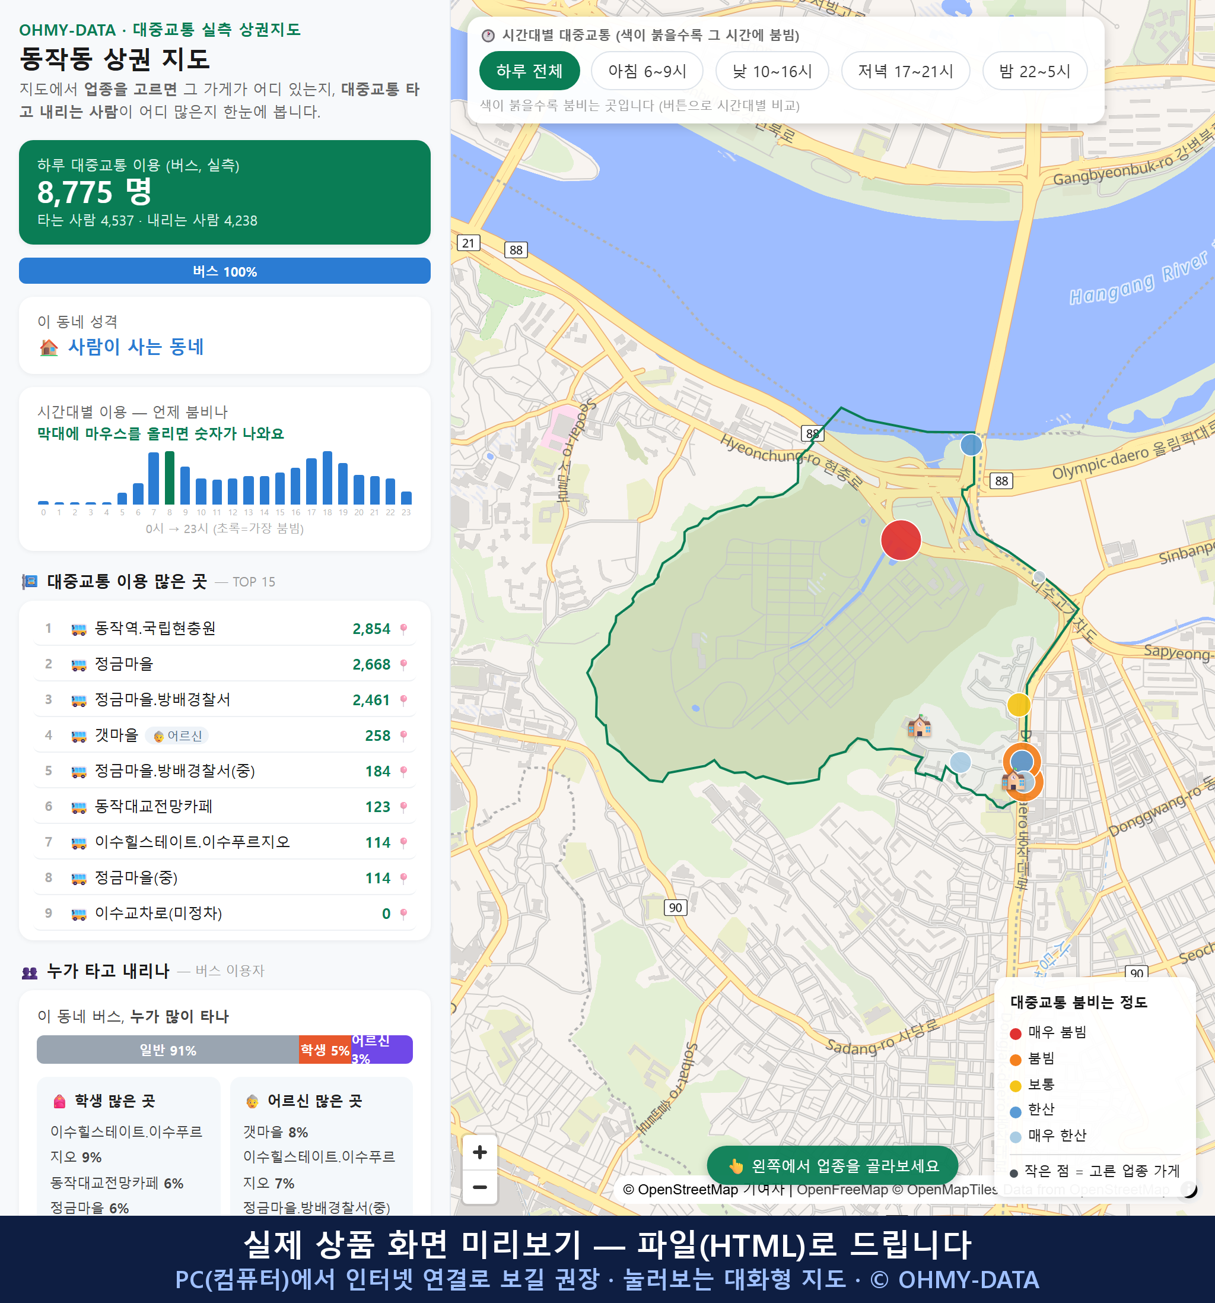
Task: Open the 동작역.국립현충원 list row
Action: pyautogui.click(x=225, y=629)
